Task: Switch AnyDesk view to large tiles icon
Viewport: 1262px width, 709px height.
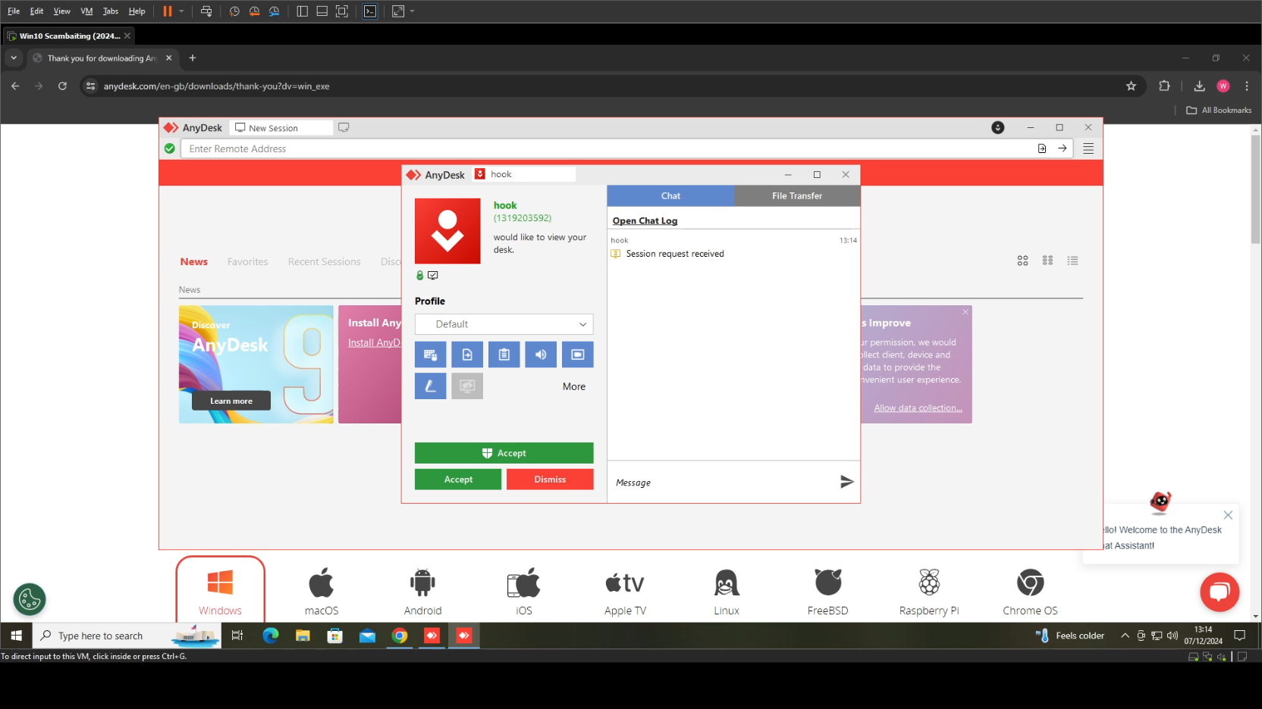Action: point(1022,261)
